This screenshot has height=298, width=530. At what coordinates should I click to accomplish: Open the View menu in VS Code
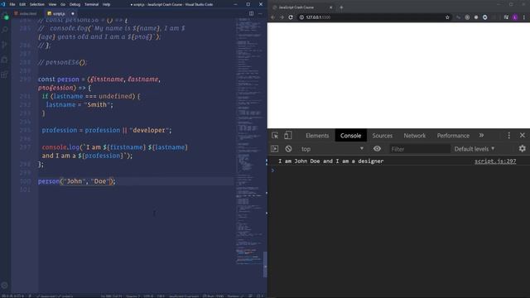coord(52,4)
